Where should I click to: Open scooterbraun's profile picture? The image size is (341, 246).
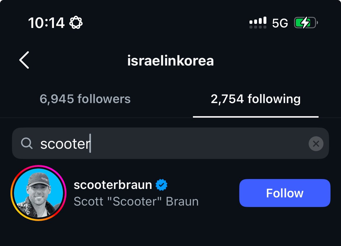coord(38,193)
